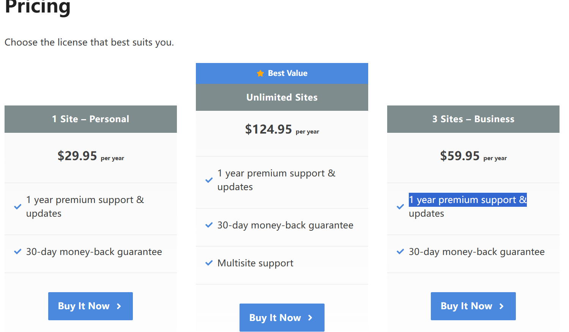Click the Pricing page heading

pyautogui.click(x=38, y=7)
